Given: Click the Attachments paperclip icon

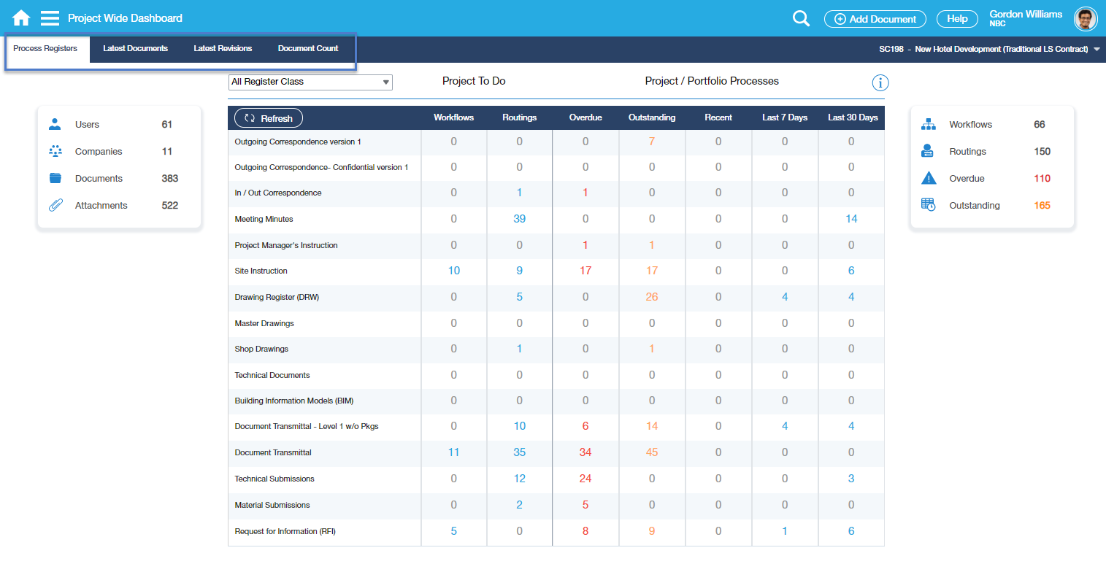Looking at the screenshot, I should pyautogui.click(x=55, y=205).
